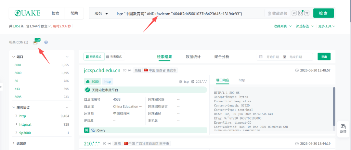This screenshot has height=150, width=351.
Task: Click the link icon beside 天财内控审批平台
Action: [87, 90]
